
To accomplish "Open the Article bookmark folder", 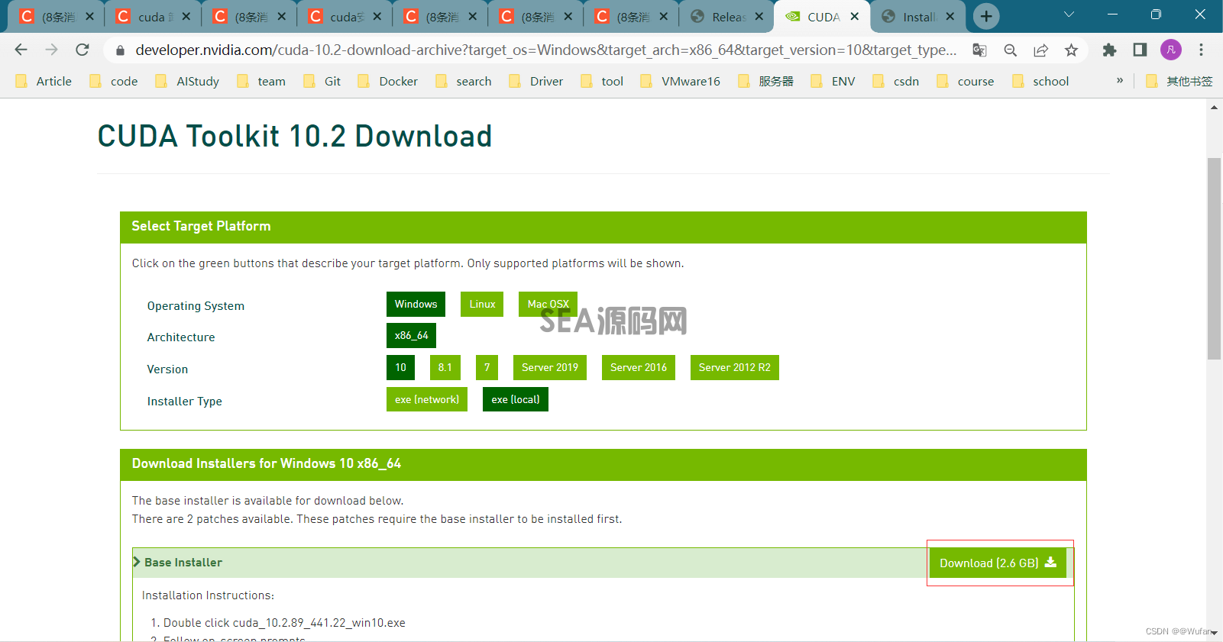I will (44, 81).
